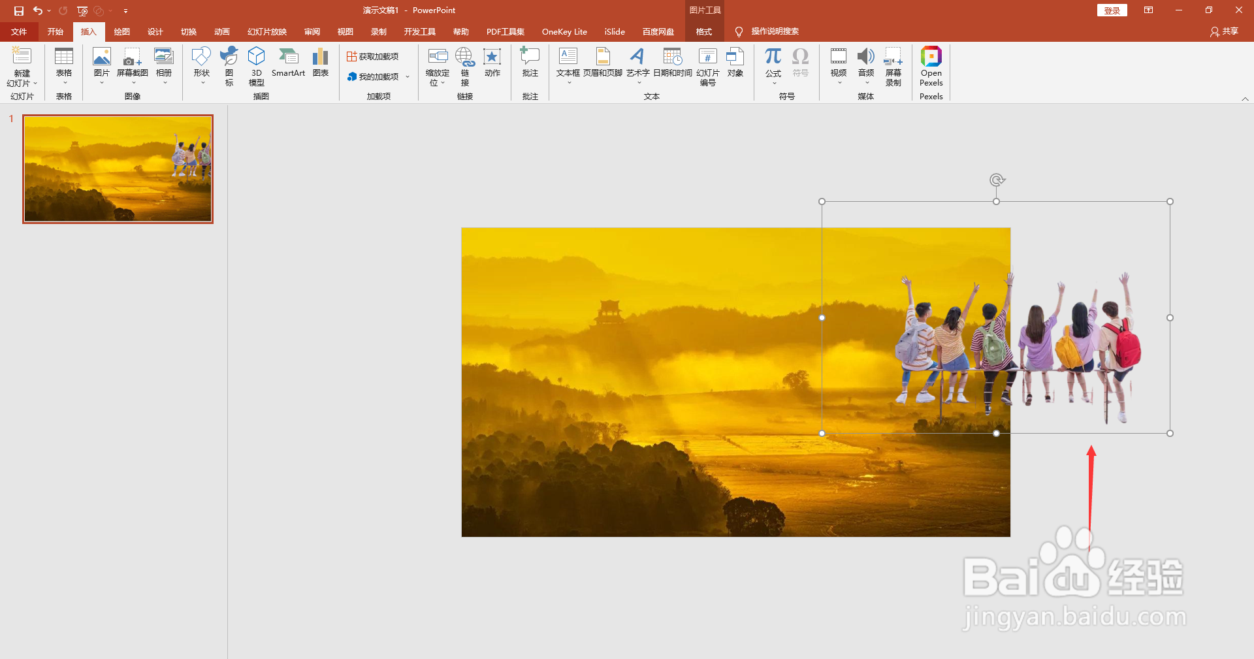Insert 日期和时间 (Date & Time)

pyautogui.click(x=673, y=63)
